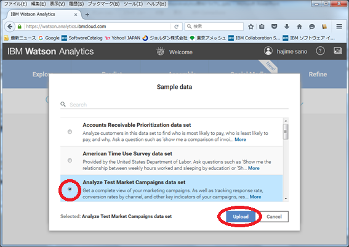This screenshot has height=247, width=349.
Task: Open the ブックマーク(B) menu
Action: [104, 4]
